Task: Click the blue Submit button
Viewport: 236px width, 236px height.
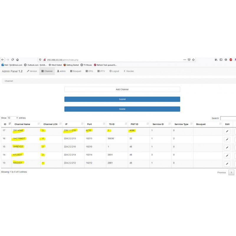Action: coord(122,99)
